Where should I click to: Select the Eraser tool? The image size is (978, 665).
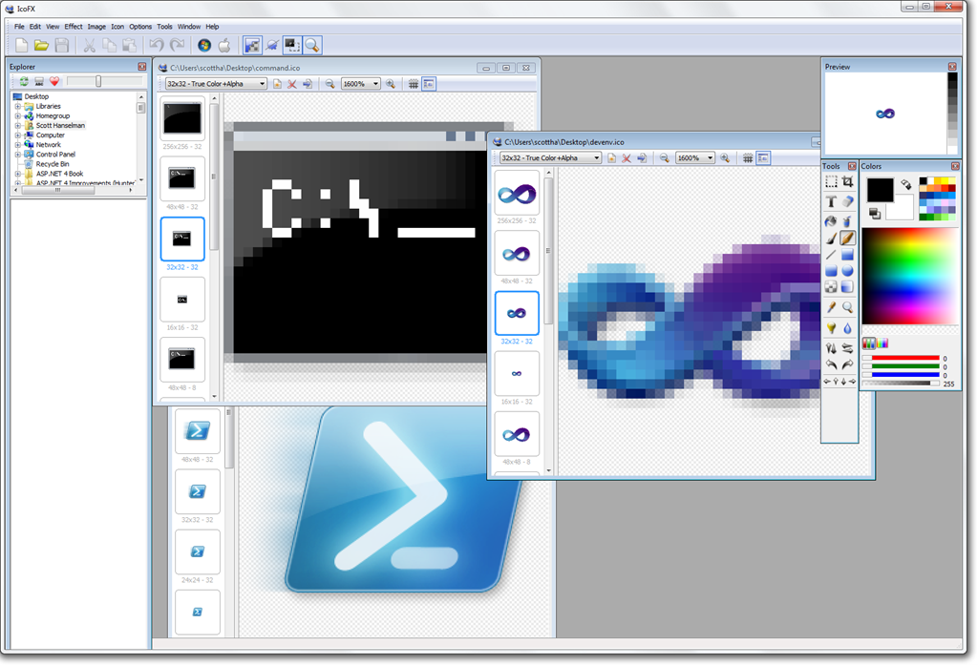point(849,201)
